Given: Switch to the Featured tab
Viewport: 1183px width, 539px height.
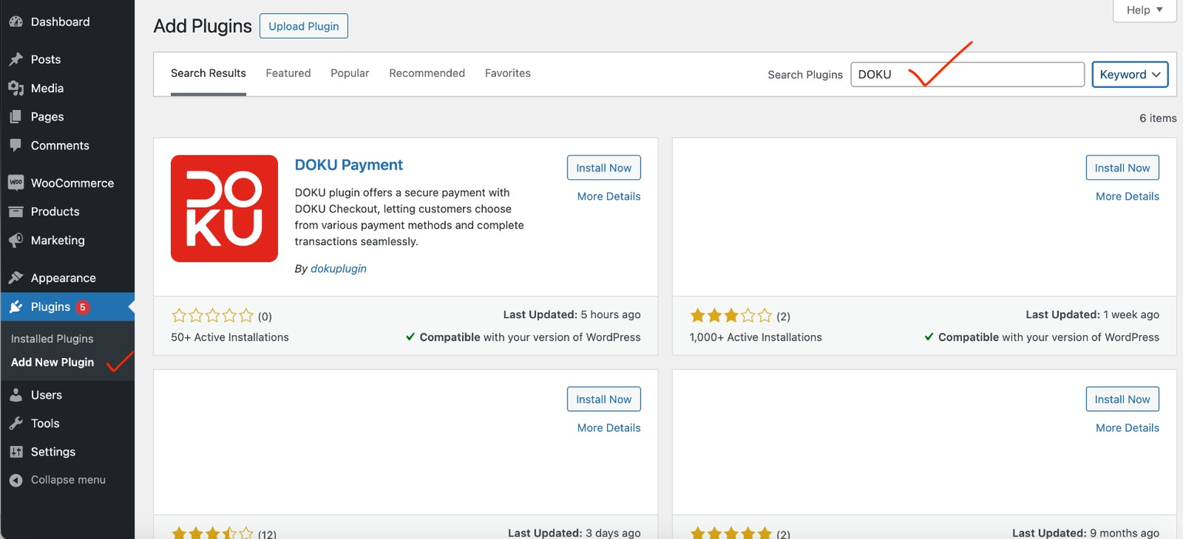Looking at the screenshot, I should click(x=288, y=73).
